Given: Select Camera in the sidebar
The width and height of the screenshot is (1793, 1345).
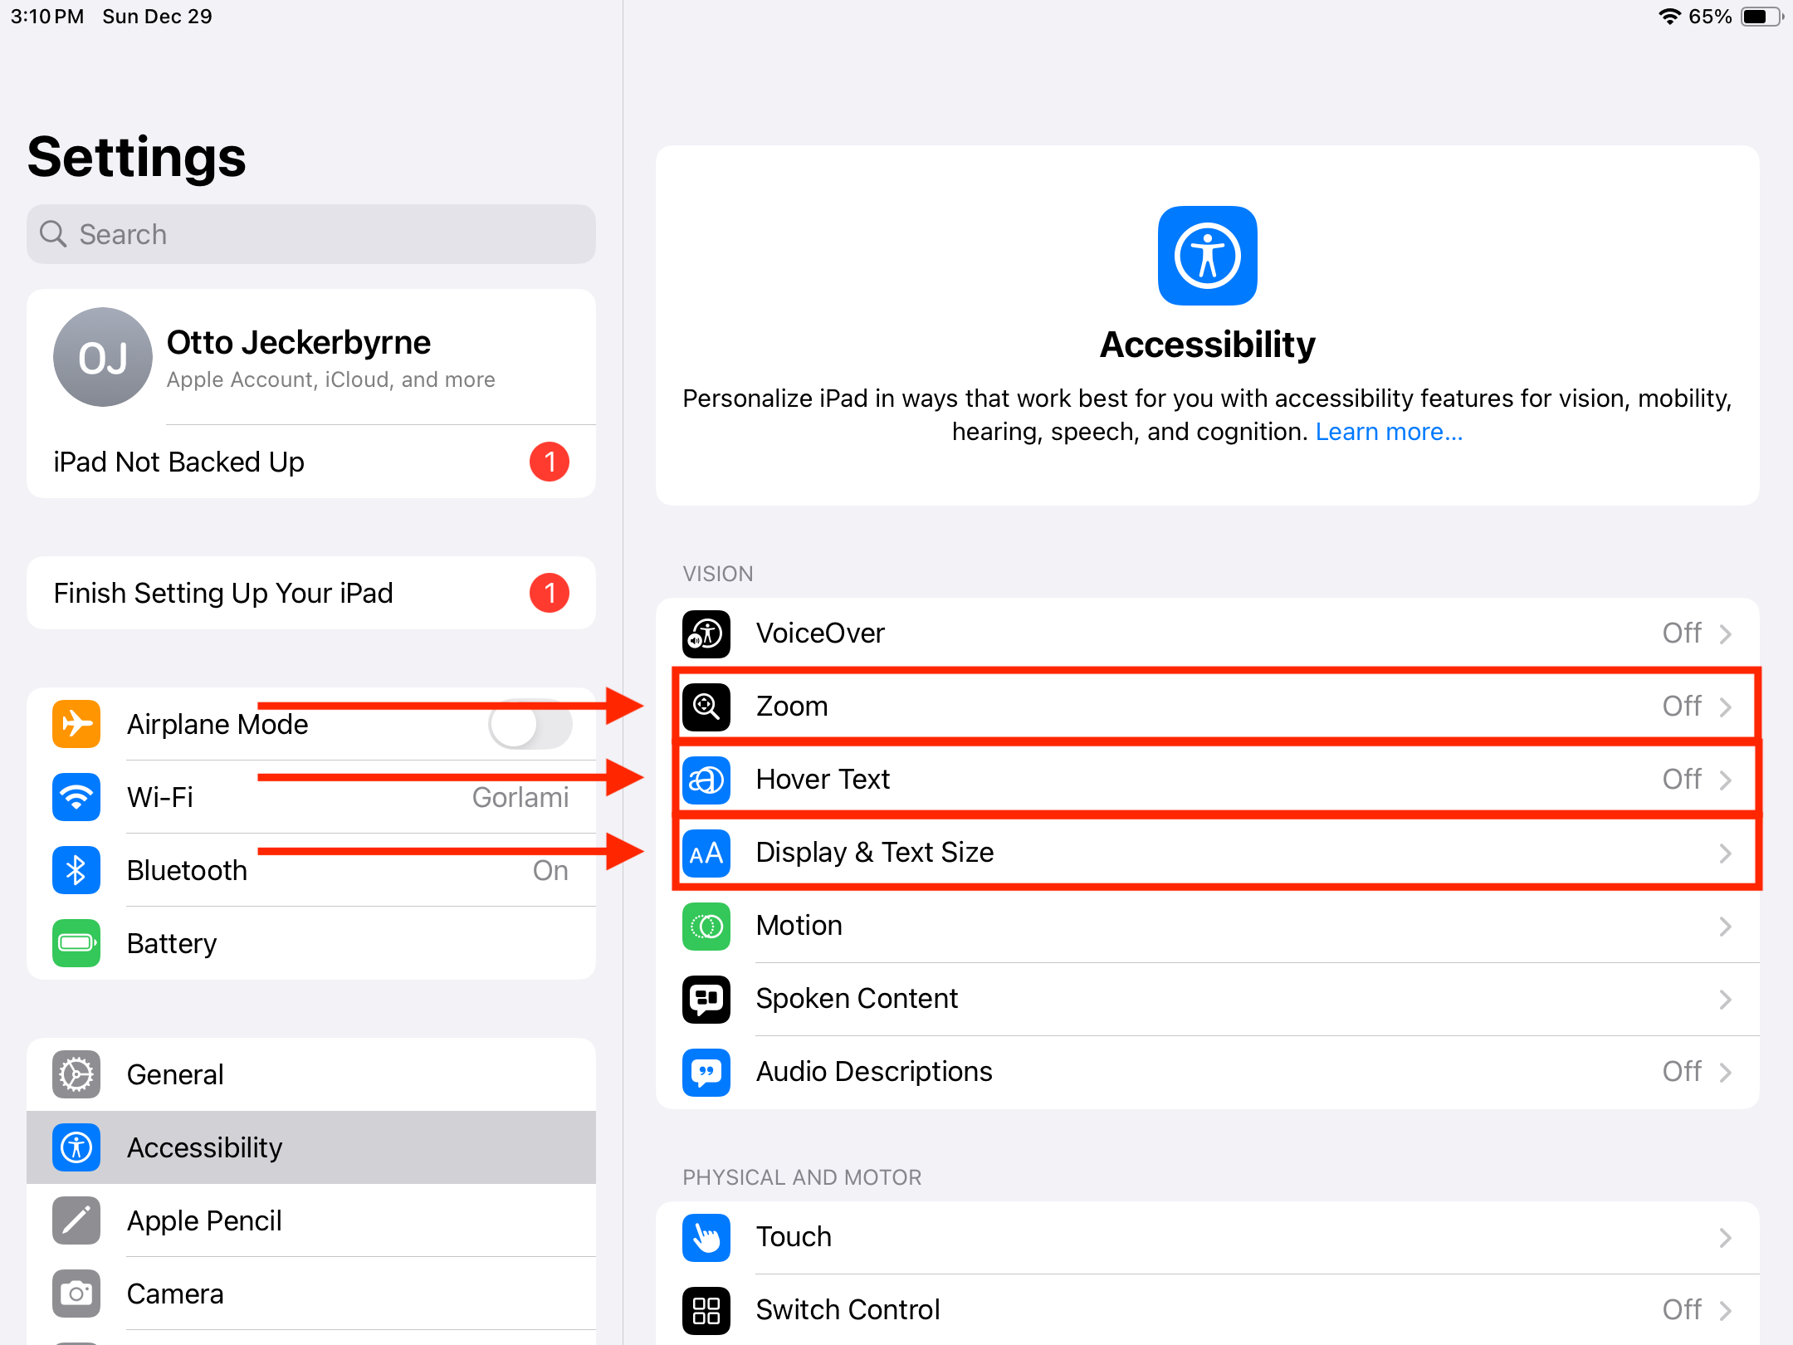Looking at the screenshot, I should [x=311, y=1294].
